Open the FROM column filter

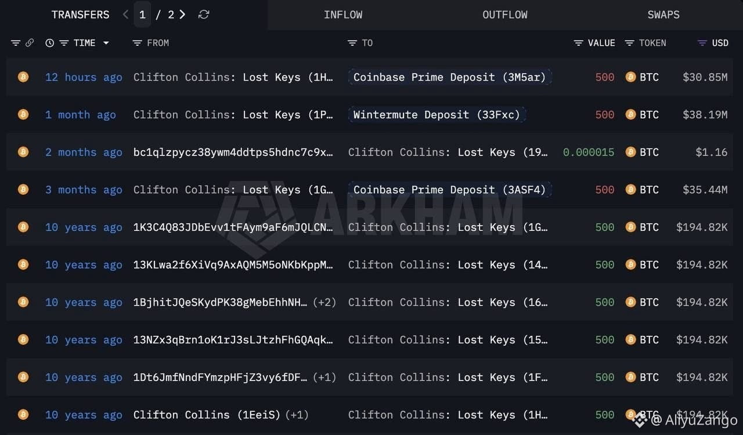pyautogui.click(x=137, y=43)
